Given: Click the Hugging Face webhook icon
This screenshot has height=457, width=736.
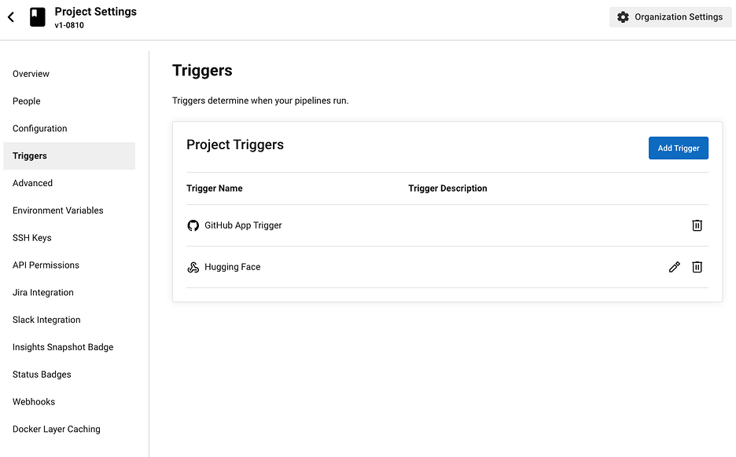Looking at the screenshot, I should [193, 267].
